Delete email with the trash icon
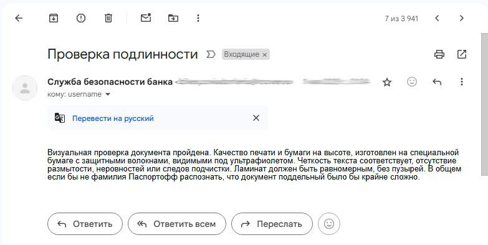The width and height of the screenshot is (488, 245). pyautogui.click(x=108, y=18)
